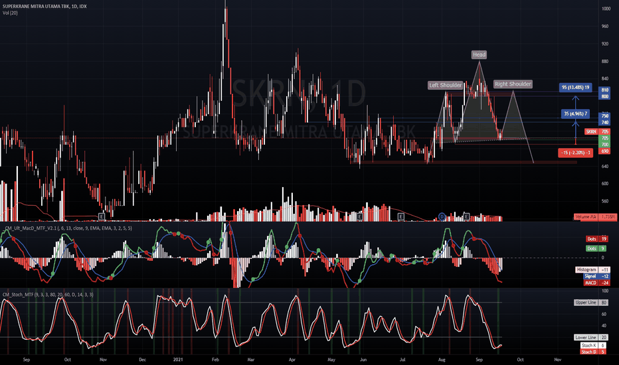Click the 2021 time axis label

point(178,360)
